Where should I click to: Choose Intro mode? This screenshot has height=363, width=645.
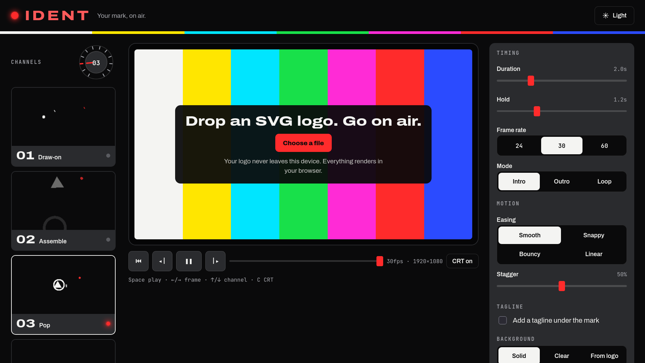coord(519,182)
